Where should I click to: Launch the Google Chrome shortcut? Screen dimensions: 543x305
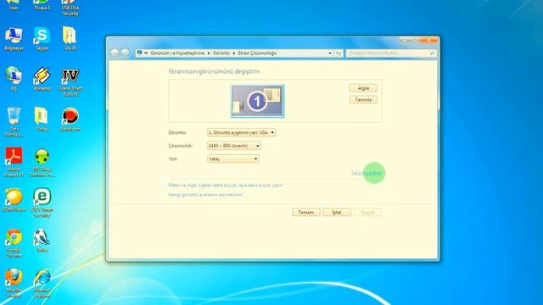[14, 243]
